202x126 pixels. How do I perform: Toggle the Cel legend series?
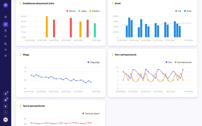tap(178, 11)
